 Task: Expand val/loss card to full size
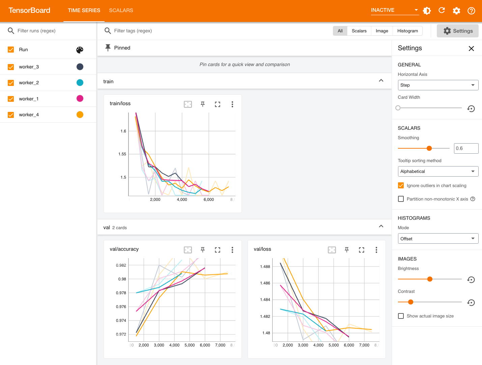pyautogui.click(x=362, y=250)
